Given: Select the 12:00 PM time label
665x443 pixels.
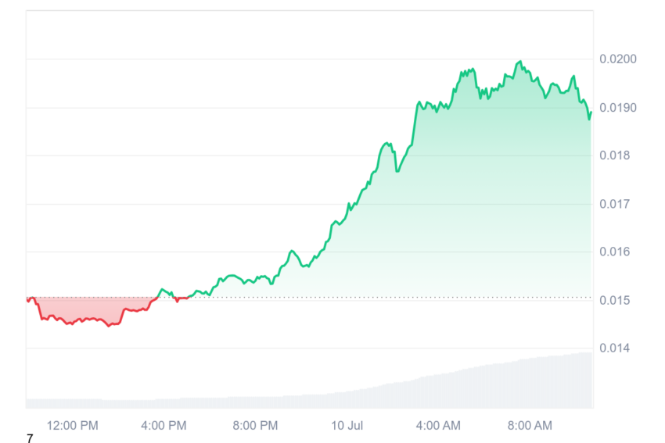Looking at the screenshot, I should [x=73, y=425].
